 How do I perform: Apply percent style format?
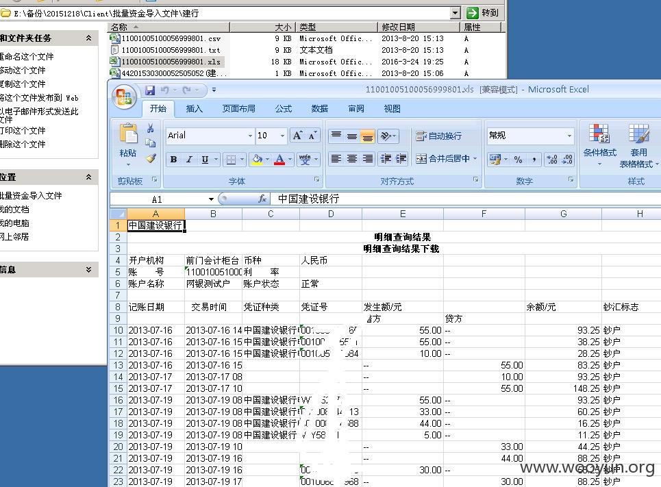click(x=518, y=160)
